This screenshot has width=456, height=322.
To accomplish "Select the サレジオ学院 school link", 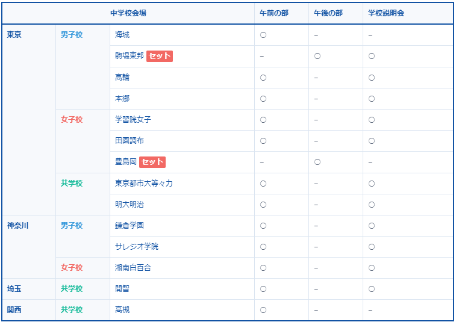I will point(137,246).
